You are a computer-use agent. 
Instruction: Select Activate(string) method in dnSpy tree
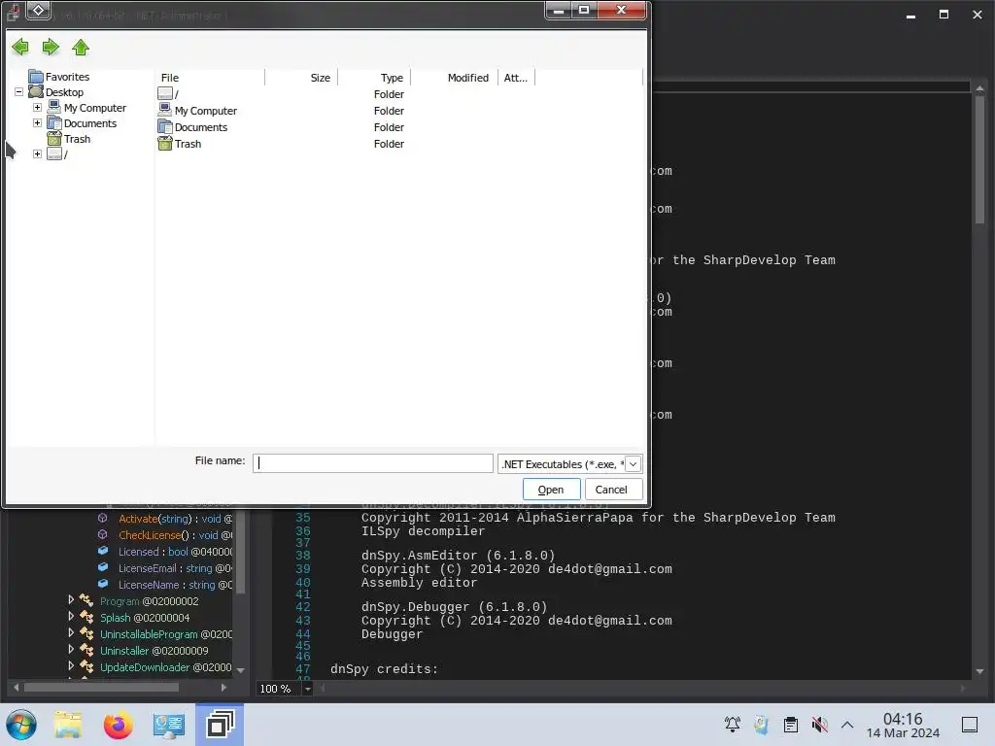[175, 519]
